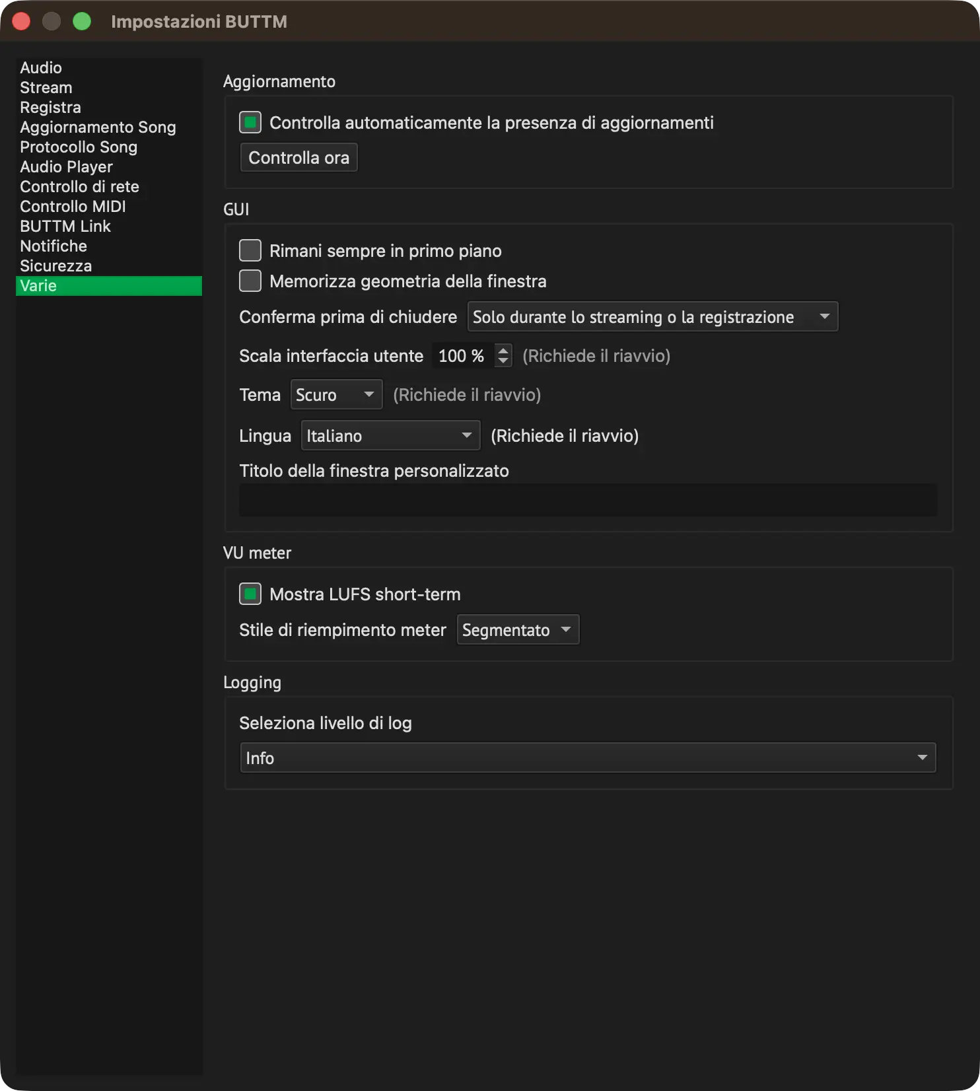This screenshot has height=1091, width=980.
Task: Open 'Controllo di rete' settings
Action: click(x=109, y=187)
